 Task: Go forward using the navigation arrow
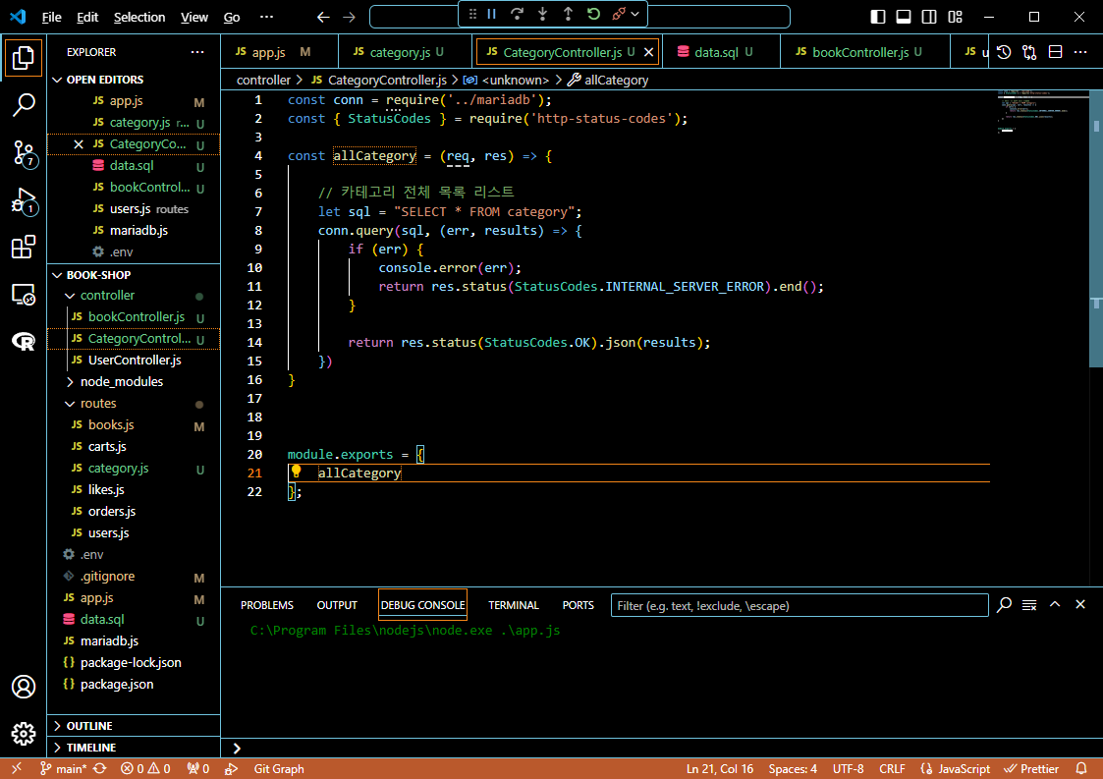tap(349, 17)
